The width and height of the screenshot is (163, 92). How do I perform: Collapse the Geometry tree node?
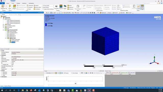coord(3,19)
